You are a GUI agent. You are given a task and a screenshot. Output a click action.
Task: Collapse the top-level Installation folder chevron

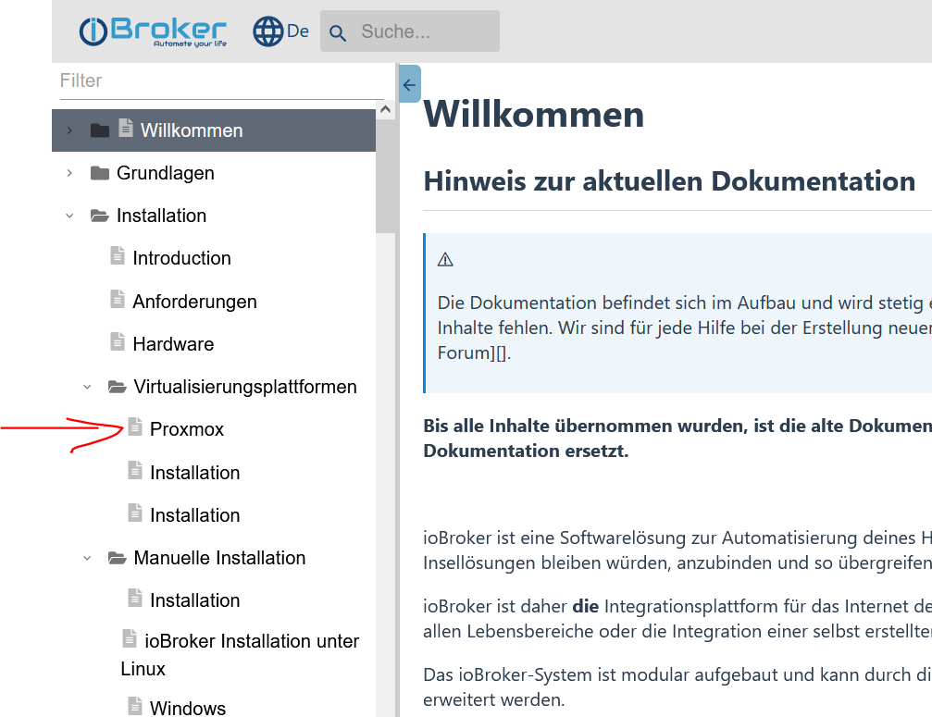(x=69, y=216)
